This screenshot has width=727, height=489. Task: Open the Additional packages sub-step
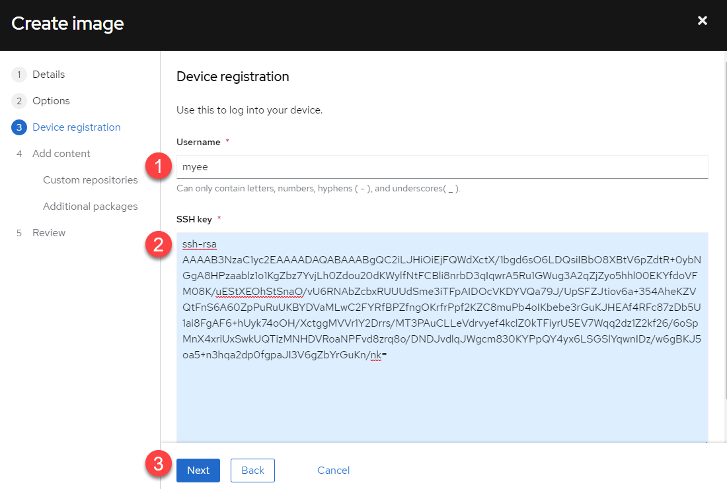coord(91,207)
